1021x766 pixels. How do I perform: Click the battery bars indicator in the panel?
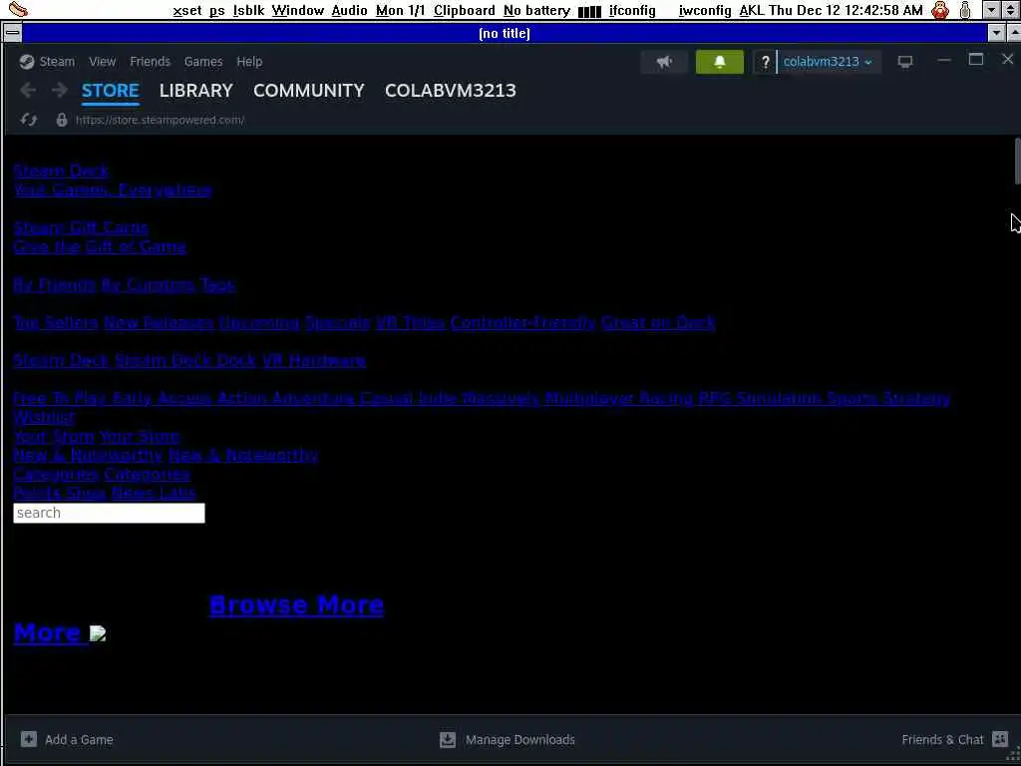tap(589, 11)
